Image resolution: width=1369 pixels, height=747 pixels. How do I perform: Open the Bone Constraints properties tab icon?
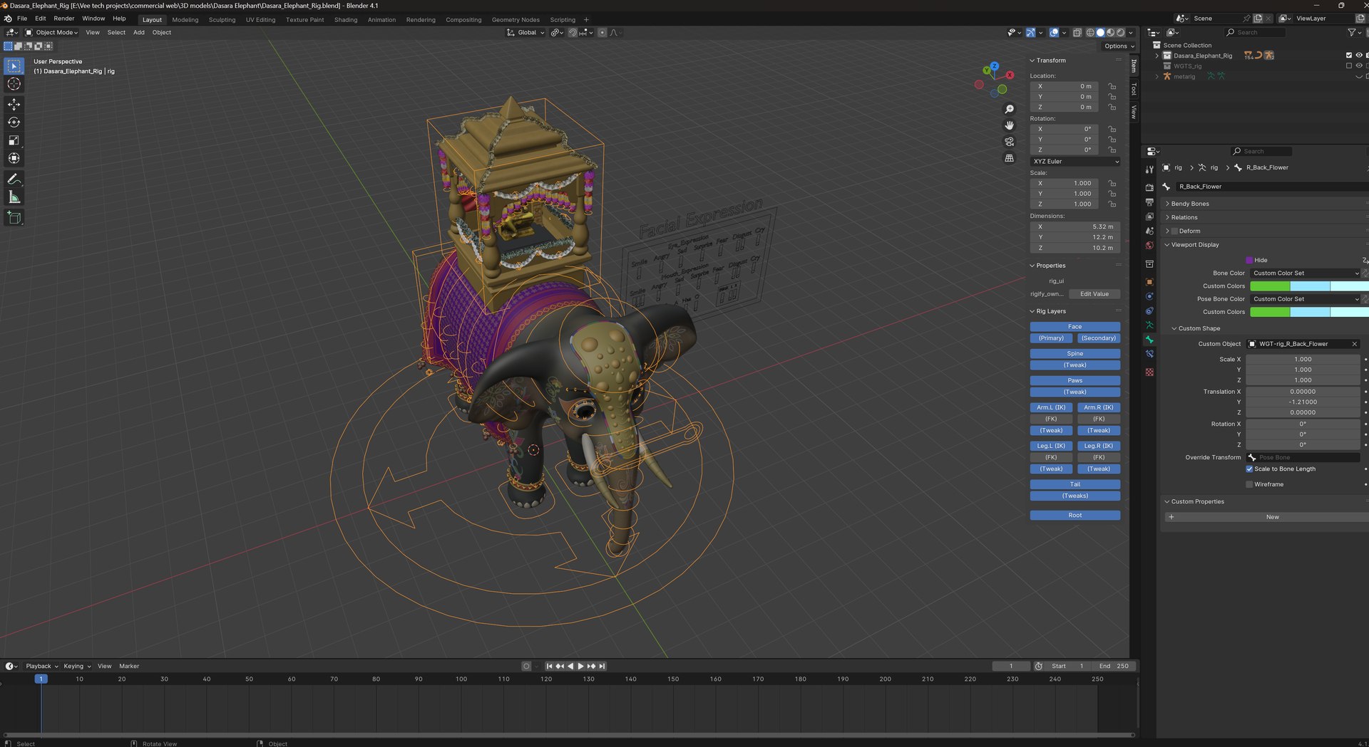pos(1149,354)
